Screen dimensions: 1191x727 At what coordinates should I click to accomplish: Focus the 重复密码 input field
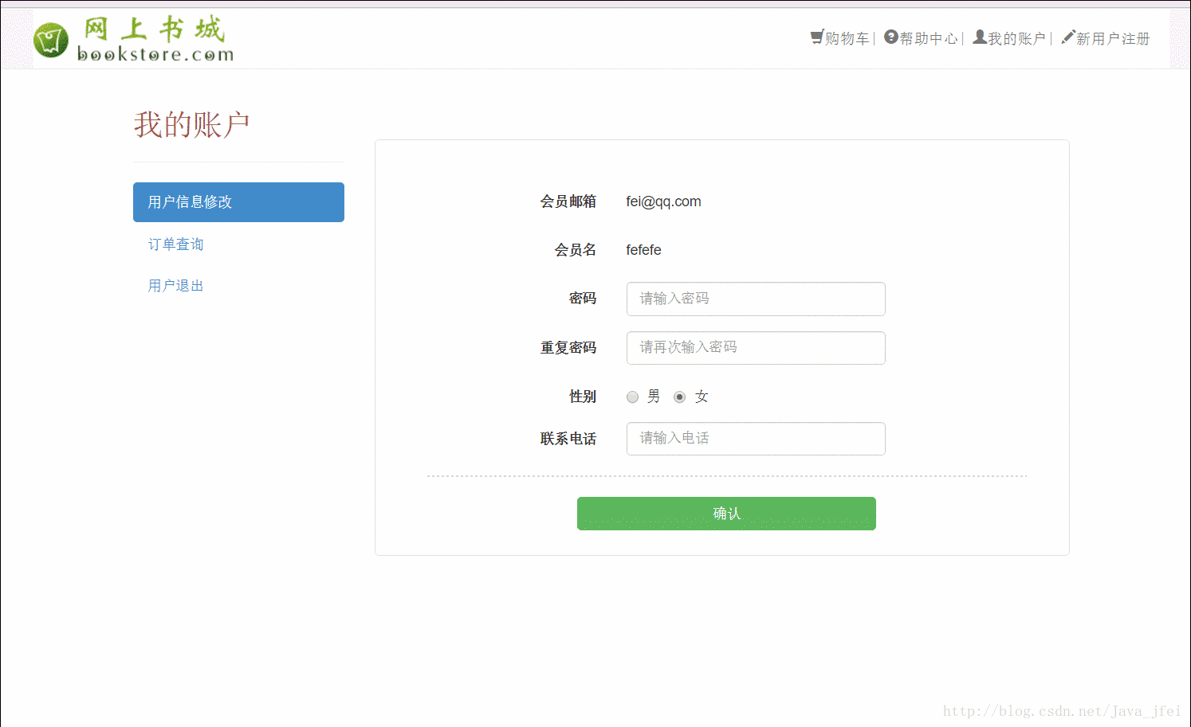click(756, 348)
